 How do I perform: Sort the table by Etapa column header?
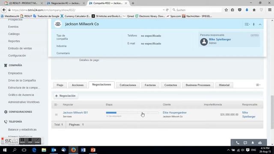tap(109, 104)
